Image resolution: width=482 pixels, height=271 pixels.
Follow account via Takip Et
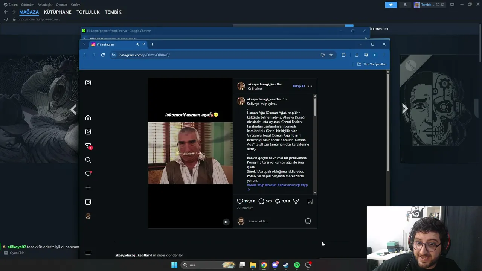pyautogui.click(x=299, y=86)
